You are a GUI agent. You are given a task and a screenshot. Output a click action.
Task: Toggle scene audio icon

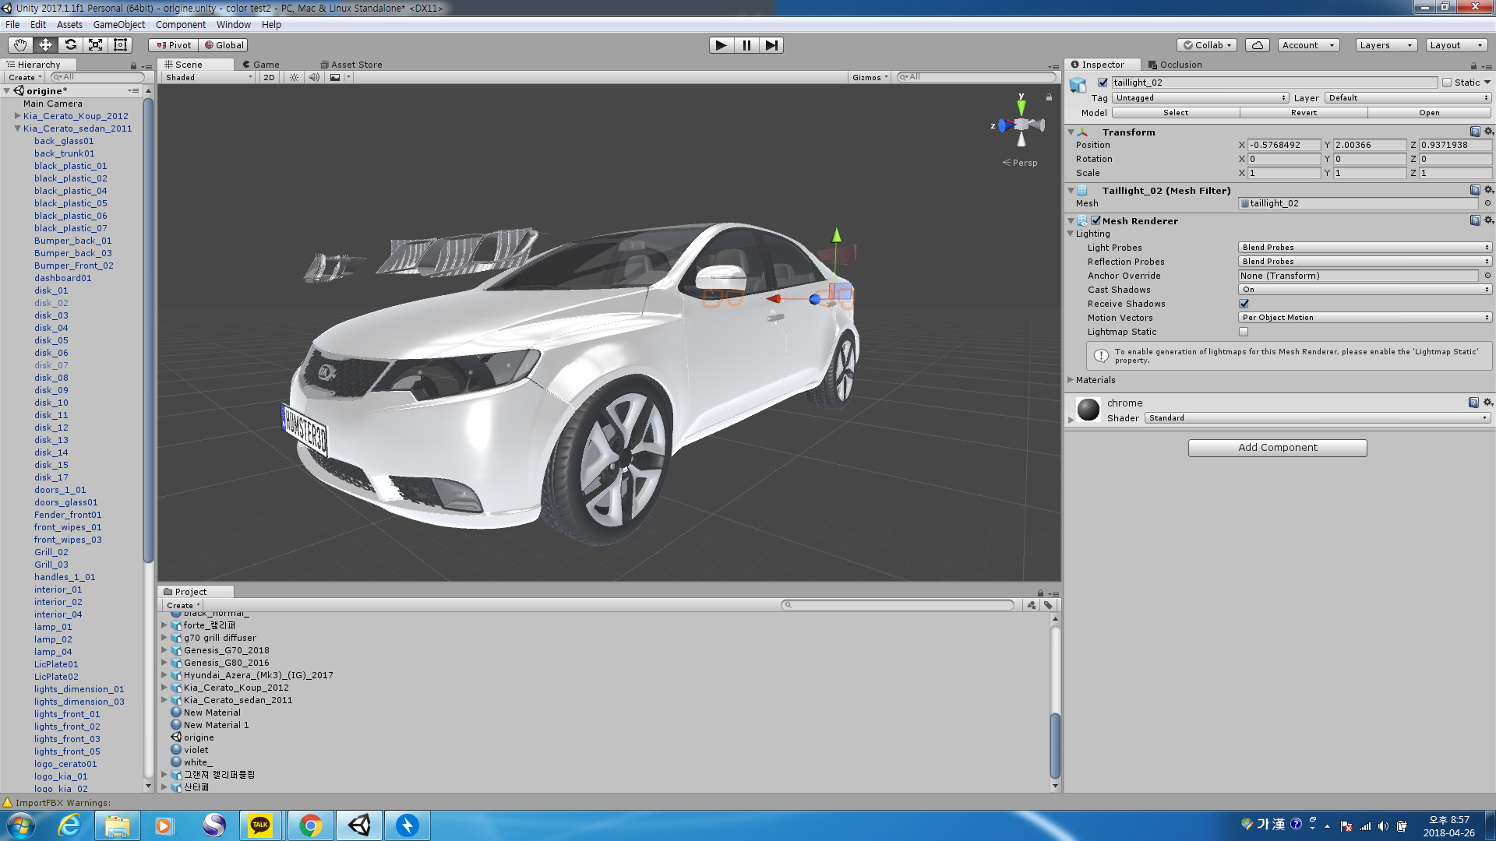(314, 77)
